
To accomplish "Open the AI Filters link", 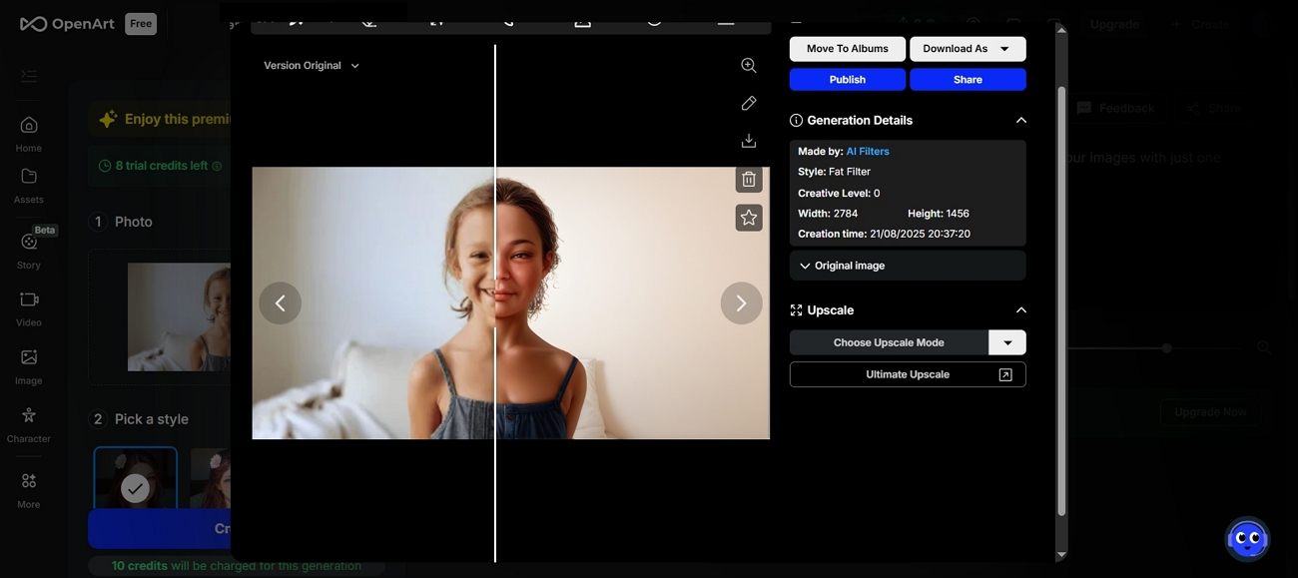I will click(x=868, y=151).
